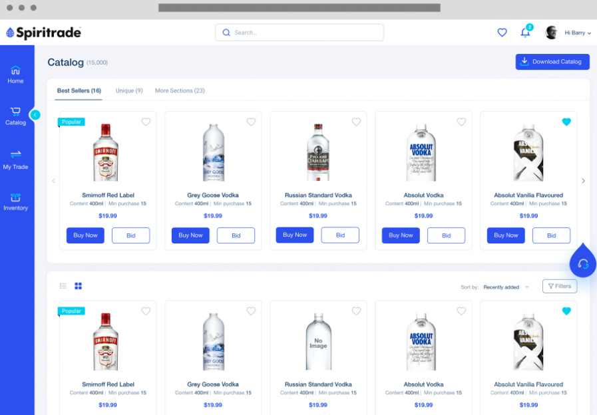Click Absolut Vodka bottle image in carousel

tap(421, 152)
